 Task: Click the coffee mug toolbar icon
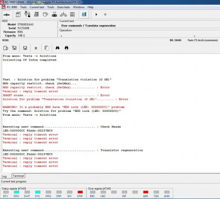click(45, 14)
